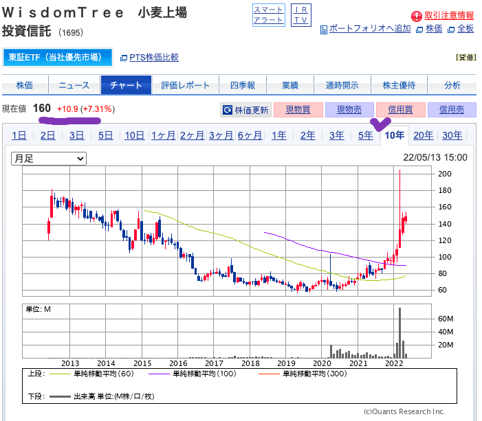Click the 信用買 button

tap(401, 110)
